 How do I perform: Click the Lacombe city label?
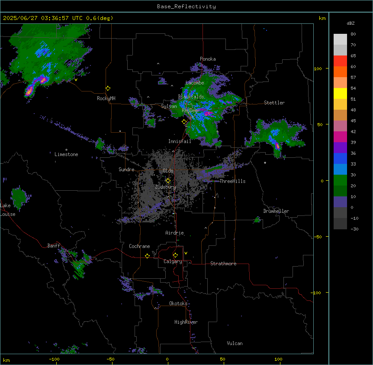coord(195,83)
